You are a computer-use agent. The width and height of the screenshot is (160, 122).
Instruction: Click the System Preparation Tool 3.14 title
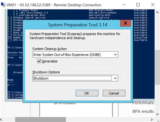(x=78, y=25)
